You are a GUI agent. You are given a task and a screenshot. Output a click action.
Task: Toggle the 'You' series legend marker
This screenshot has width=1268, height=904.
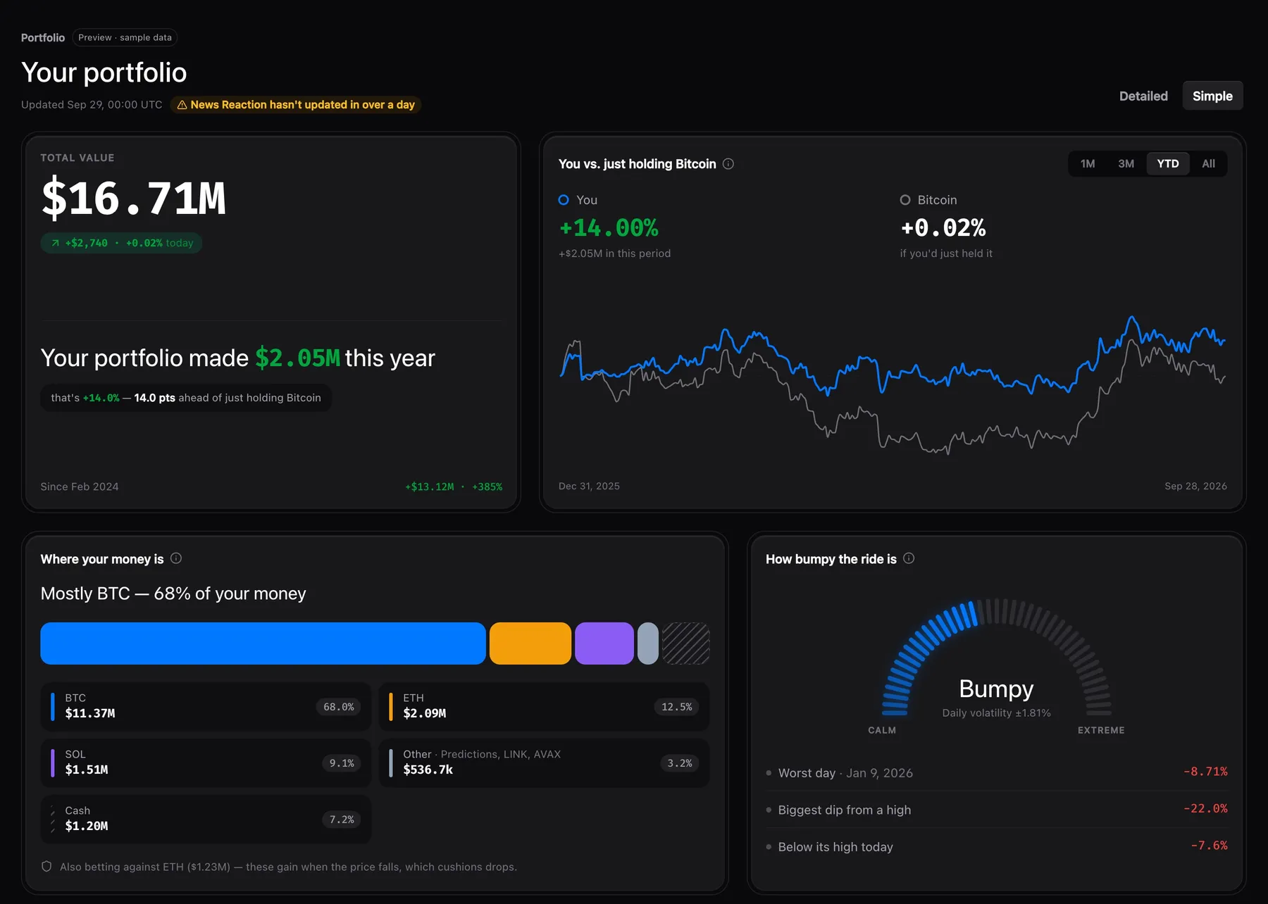pyautogui.click(x=564, y=200)
